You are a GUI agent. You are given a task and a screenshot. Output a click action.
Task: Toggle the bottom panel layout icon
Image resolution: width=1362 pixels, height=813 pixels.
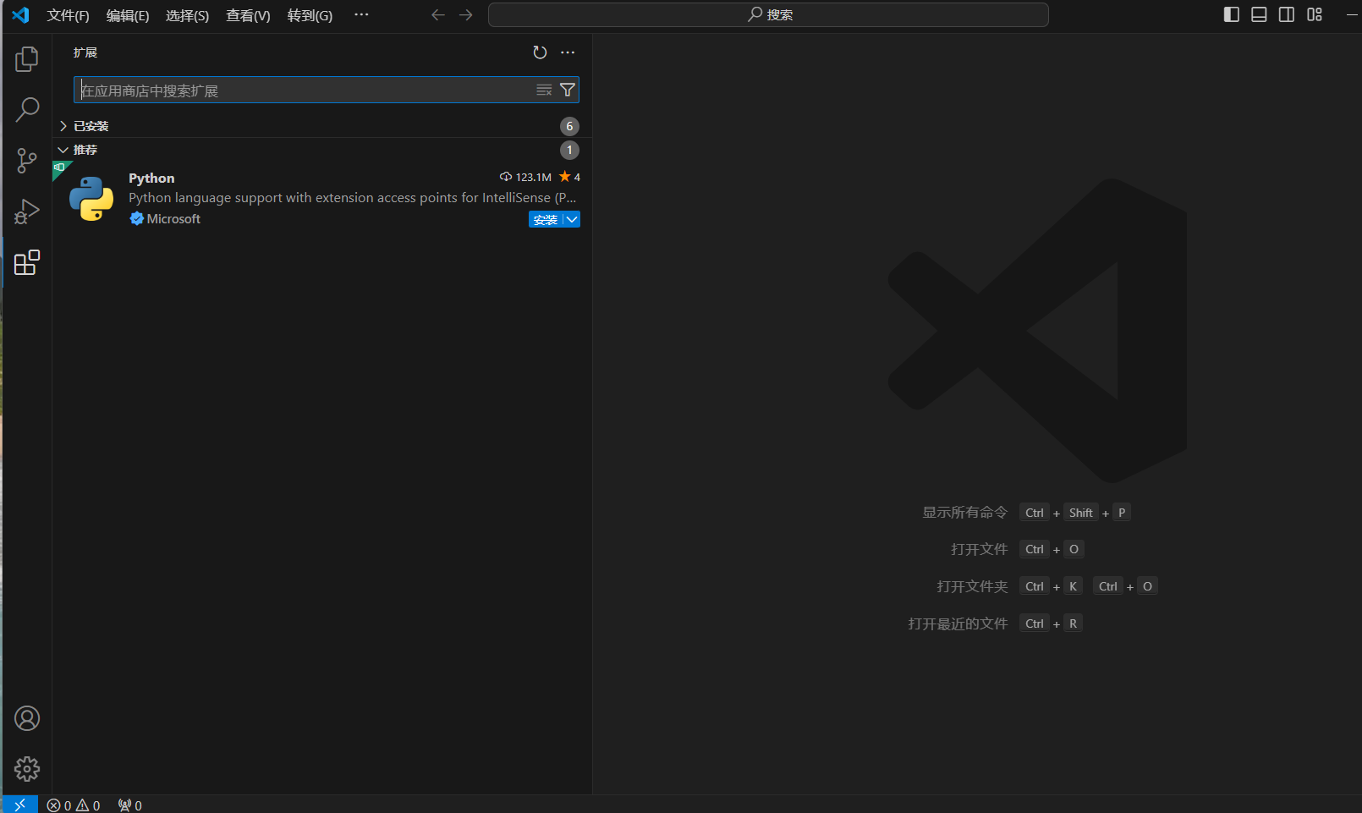(x=1259, y=14)
